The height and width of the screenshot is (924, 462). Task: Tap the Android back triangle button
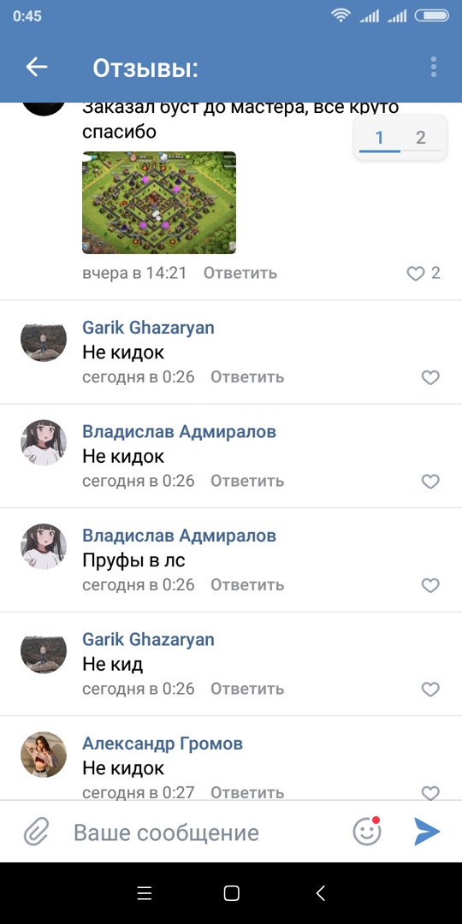tap(320, 893)
